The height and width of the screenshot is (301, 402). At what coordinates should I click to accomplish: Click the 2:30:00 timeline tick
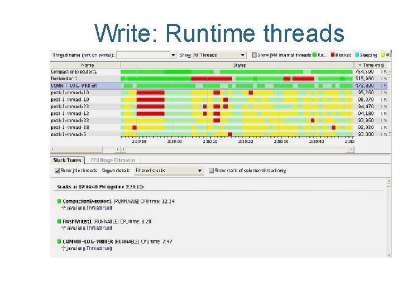175,141
